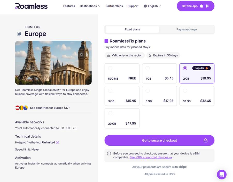Open the English language dropdown
Screen dimensions: 233x182
click(154, 6)
